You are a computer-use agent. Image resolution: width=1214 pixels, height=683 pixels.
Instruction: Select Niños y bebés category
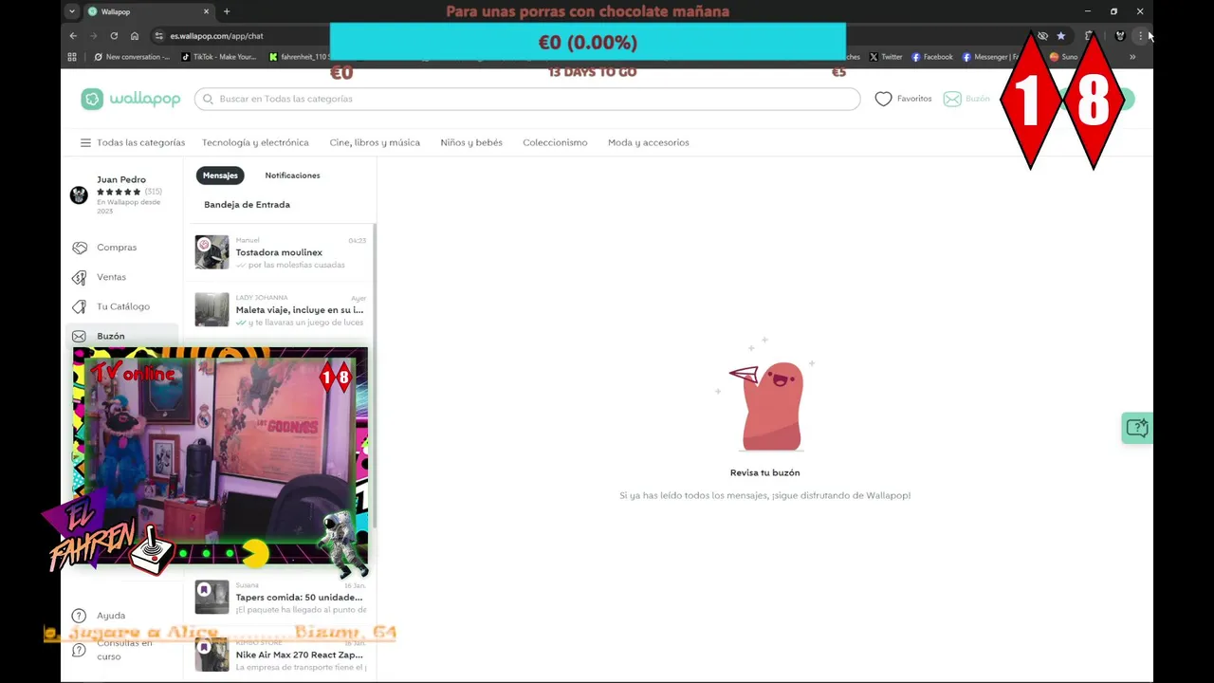(x=471, y=142)
